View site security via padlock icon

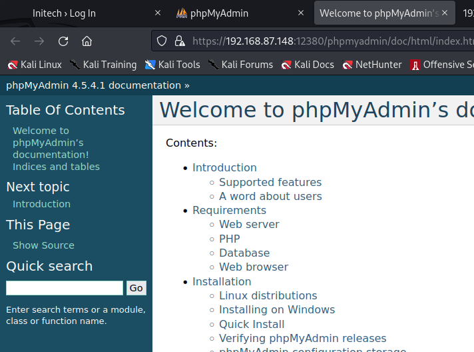tap(180, 41)
